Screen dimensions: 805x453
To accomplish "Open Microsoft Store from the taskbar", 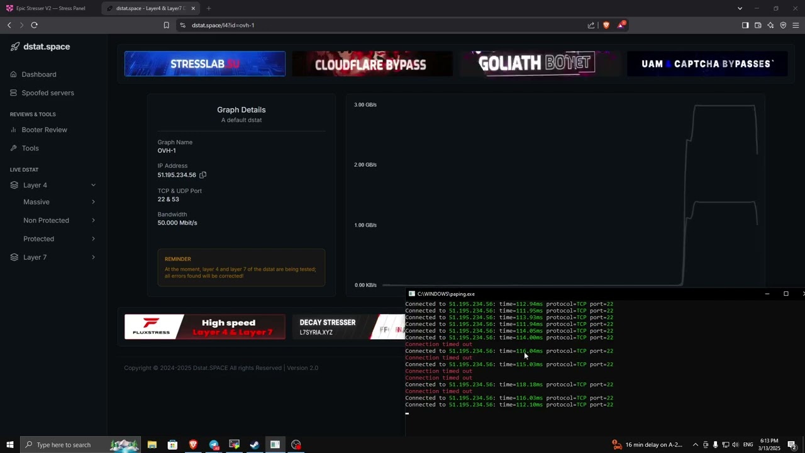I will [172, 445].
